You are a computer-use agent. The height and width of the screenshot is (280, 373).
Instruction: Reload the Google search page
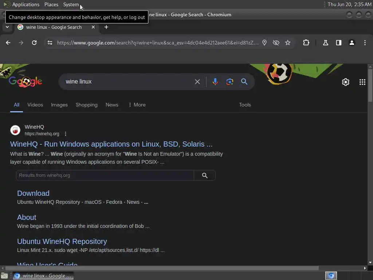pyautogui.click(x=34, y=43)
